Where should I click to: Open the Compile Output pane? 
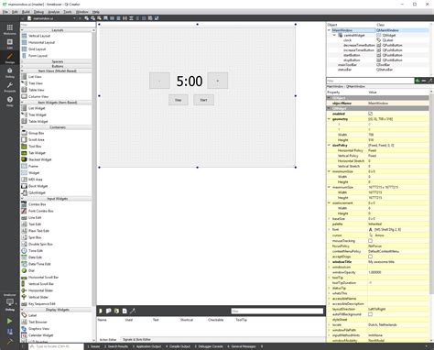point(178,346)
